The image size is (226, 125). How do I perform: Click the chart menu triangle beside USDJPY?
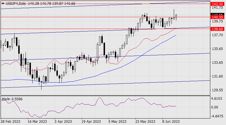coord(3,3)
